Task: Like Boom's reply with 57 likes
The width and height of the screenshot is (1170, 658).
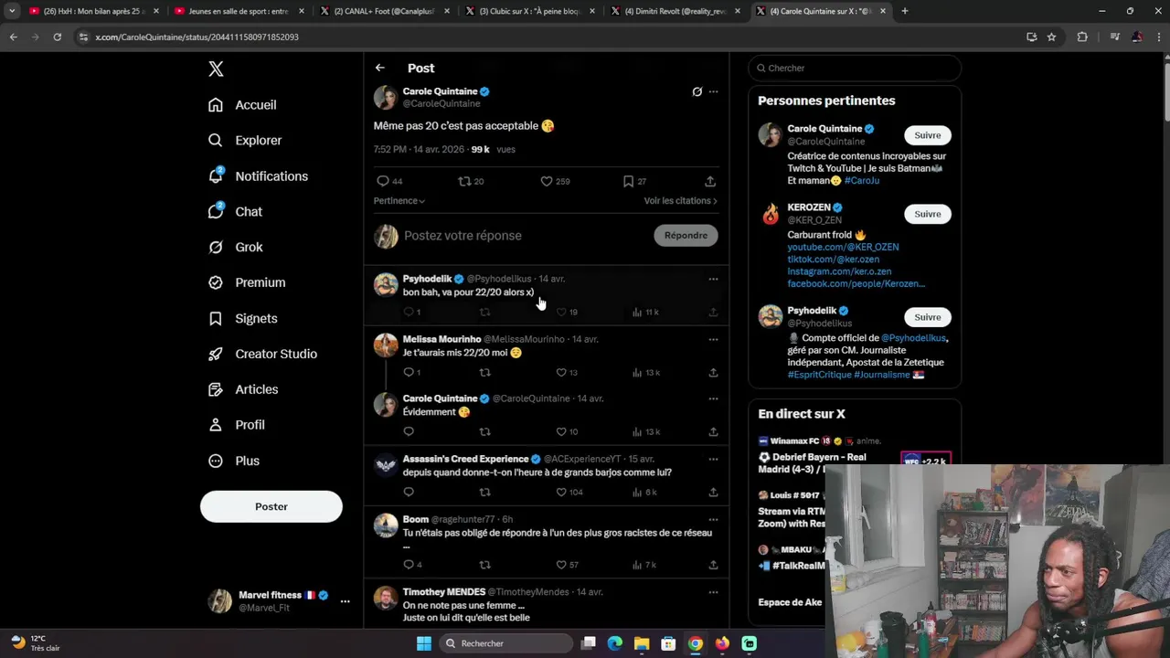Action: [561, 565]
